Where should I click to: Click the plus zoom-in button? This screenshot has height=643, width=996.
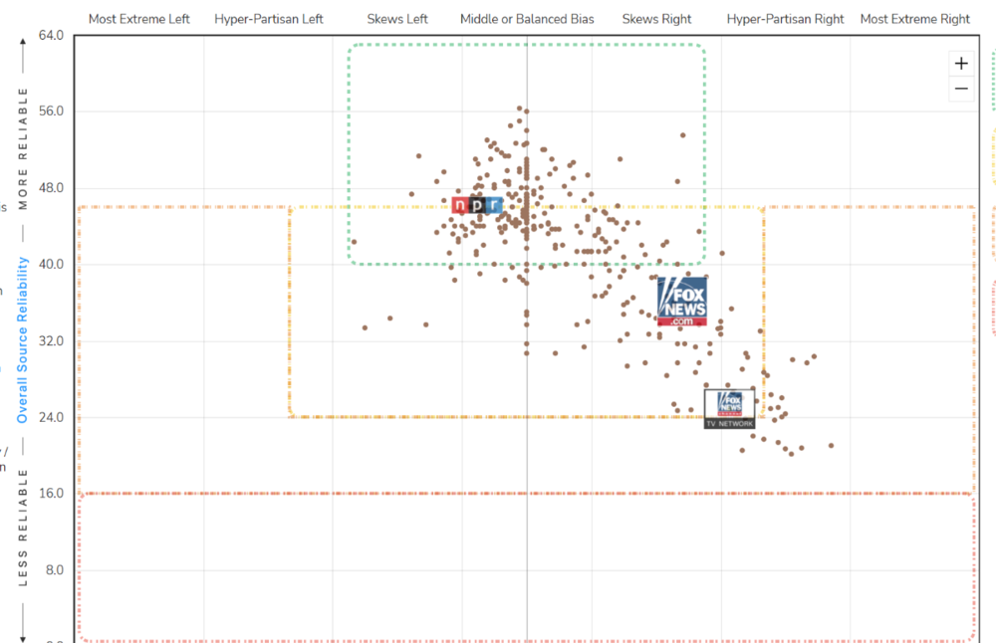pyautogui.click(x=961, y=63)
